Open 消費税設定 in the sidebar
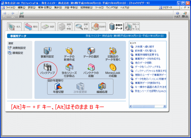Image resolution: width=191 pixels, height=138 pixels. (17, 48)
